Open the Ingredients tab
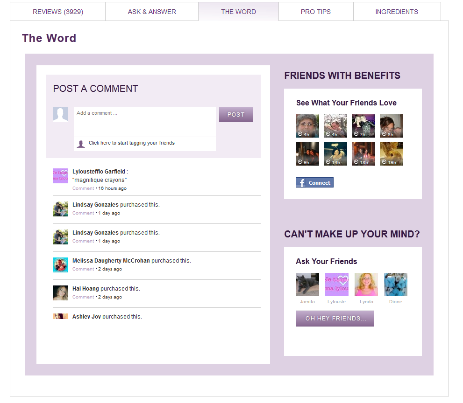463x403 pixels. pyautogui.click(x=397, y=12)
